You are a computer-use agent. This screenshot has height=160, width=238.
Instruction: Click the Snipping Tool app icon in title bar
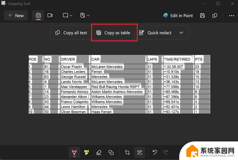4,3
